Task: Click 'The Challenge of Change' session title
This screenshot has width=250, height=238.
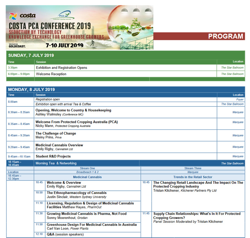Action: coord(56,134)
